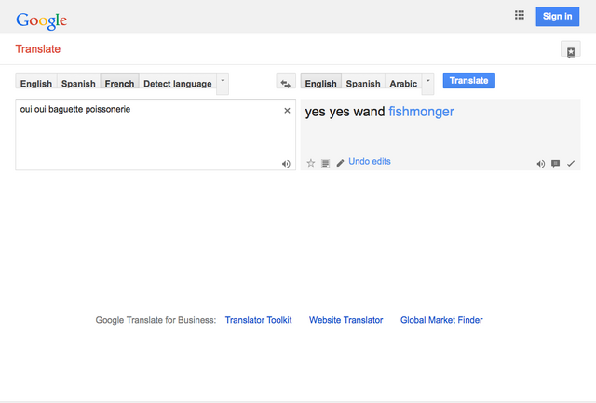Select French as source language
This screenshot has height=403, width=596.
point(119,81)
